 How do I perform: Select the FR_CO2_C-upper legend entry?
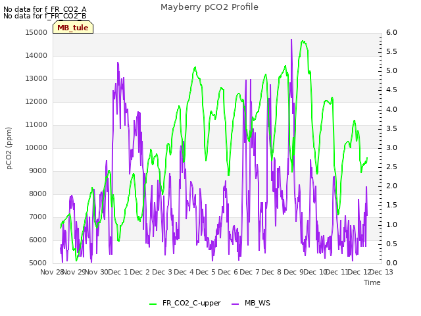(x=185, y=303)
